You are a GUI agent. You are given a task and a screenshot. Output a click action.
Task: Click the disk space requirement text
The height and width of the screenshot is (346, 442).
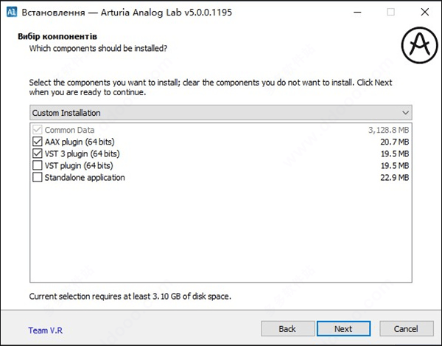point(129,297)
